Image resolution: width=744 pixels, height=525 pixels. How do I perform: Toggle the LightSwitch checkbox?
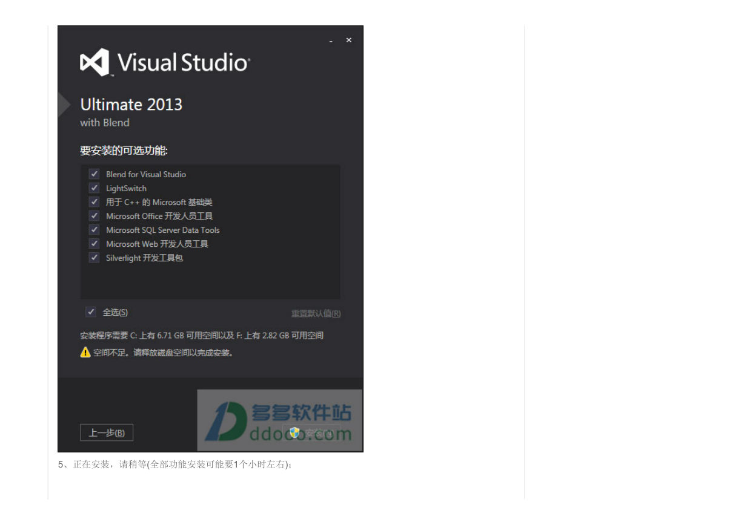(94, 188)
